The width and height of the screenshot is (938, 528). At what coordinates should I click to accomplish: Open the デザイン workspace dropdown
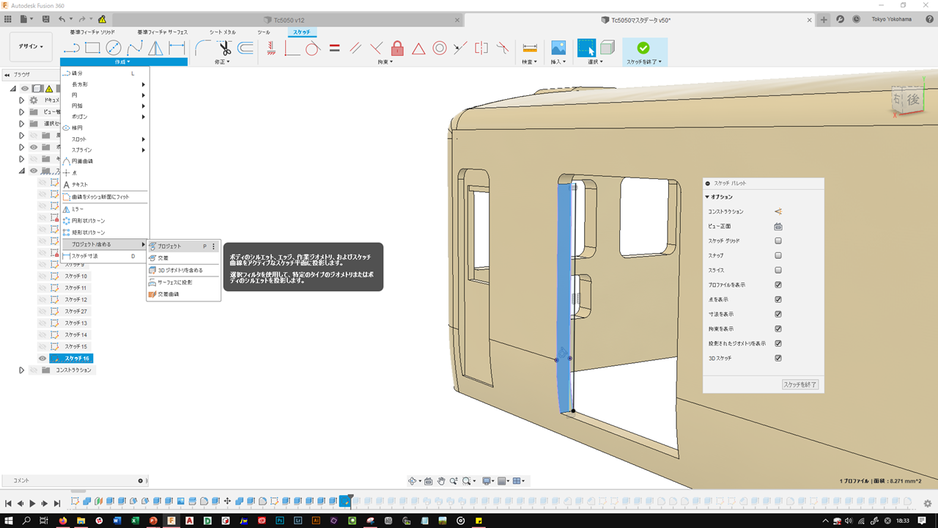[x=30, y=46]
